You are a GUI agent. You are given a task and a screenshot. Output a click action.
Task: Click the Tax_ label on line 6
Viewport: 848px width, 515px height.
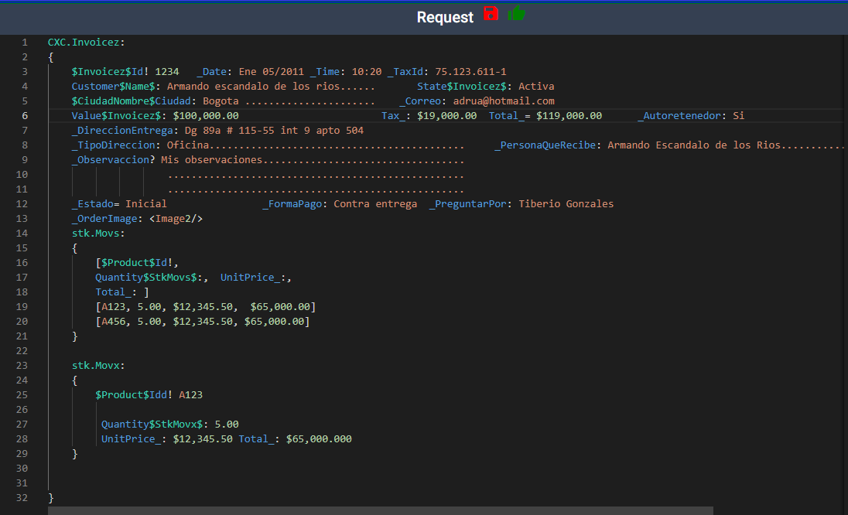point(393,116)
